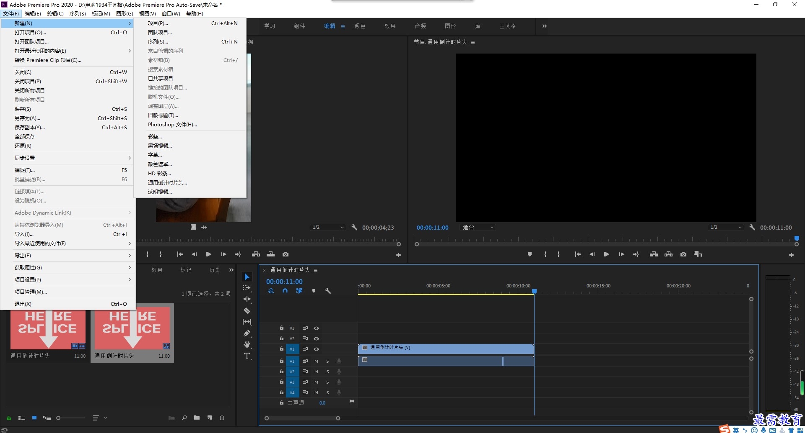Select 通用倒计时片头 clip on V1
Viewport: 805px width, 433px height.
(446, 348)
